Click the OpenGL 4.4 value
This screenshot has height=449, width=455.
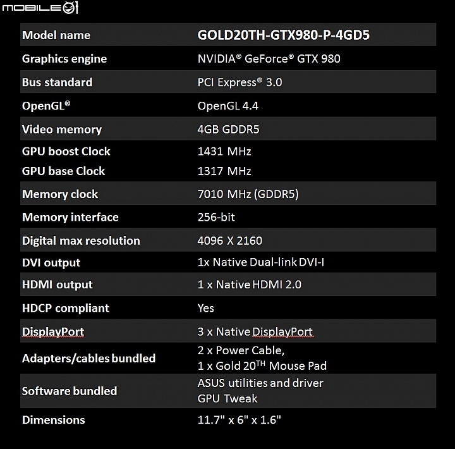(x=227, y=106)
